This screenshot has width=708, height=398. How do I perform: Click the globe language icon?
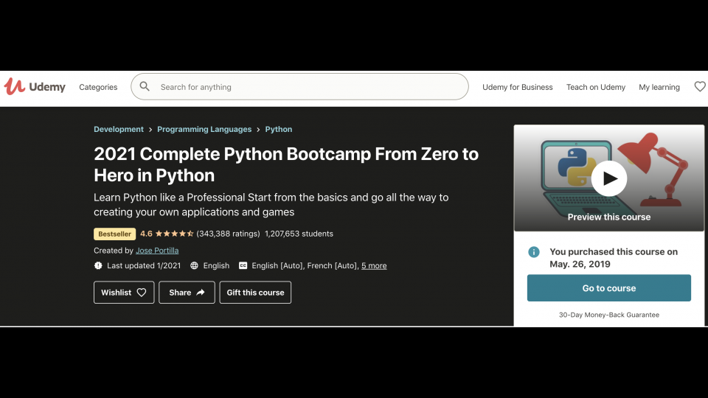(195, 265)
